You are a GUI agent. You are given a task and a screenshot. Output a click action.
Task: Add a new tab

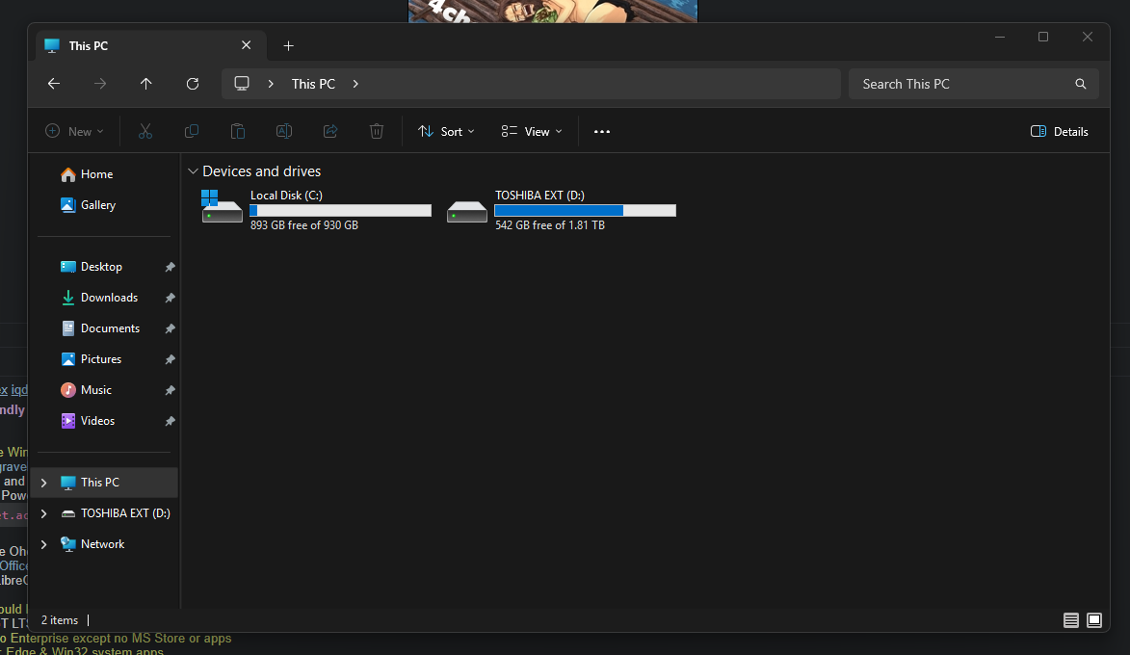click(288, 46)
